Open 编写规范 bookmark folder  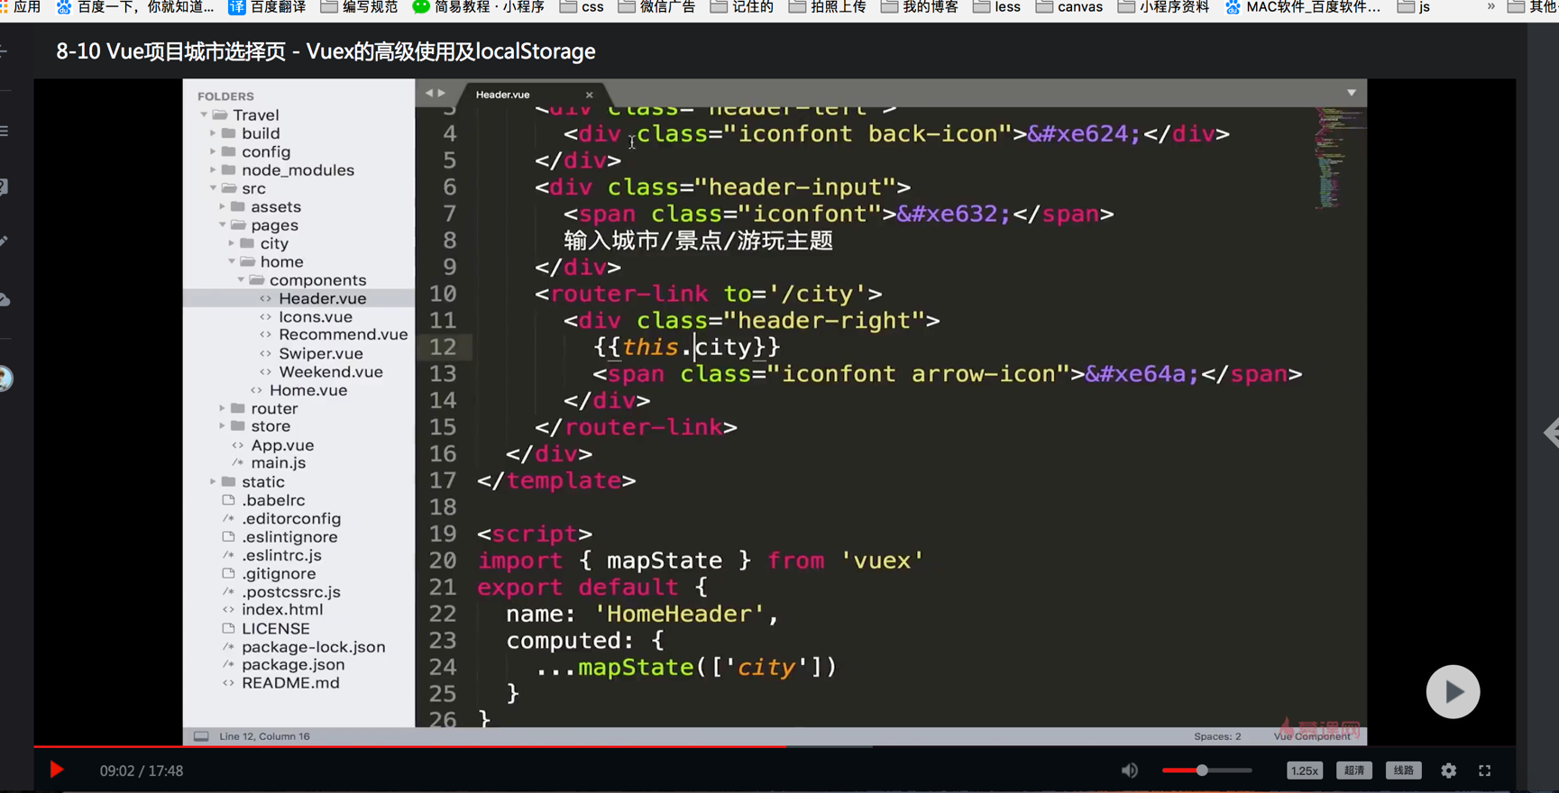tap(360, 7)
